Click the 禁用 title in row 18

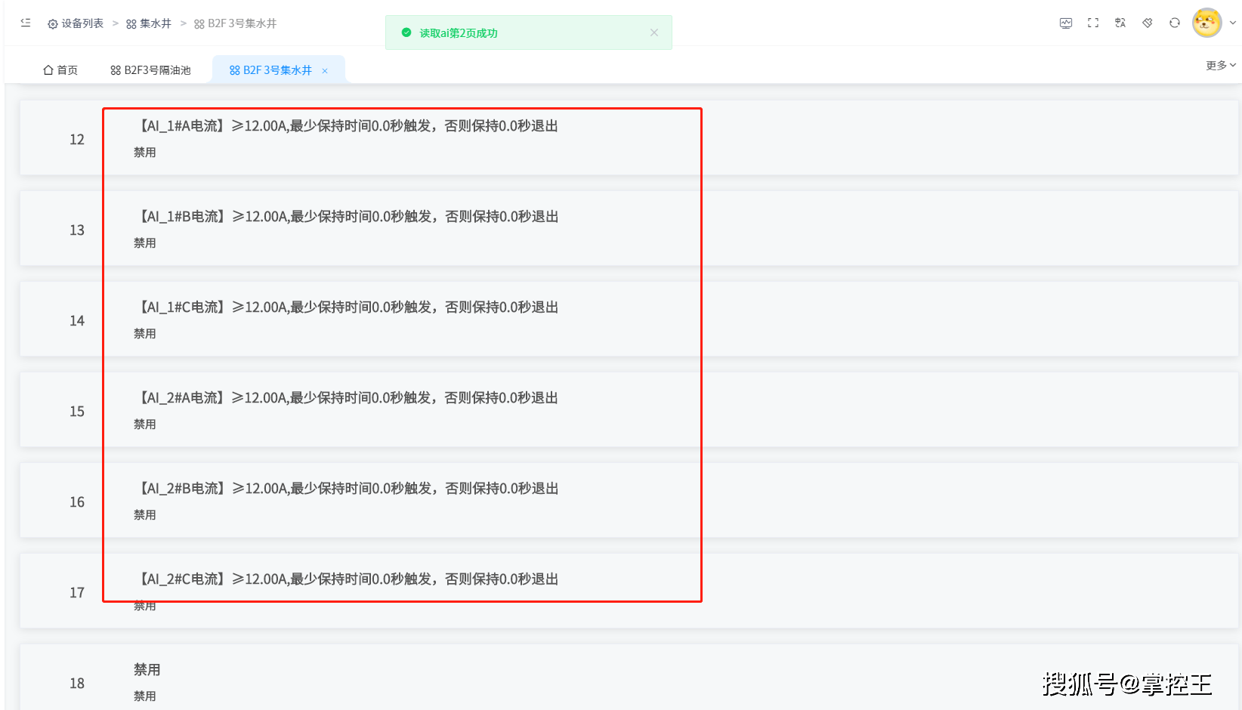(147, 670)
